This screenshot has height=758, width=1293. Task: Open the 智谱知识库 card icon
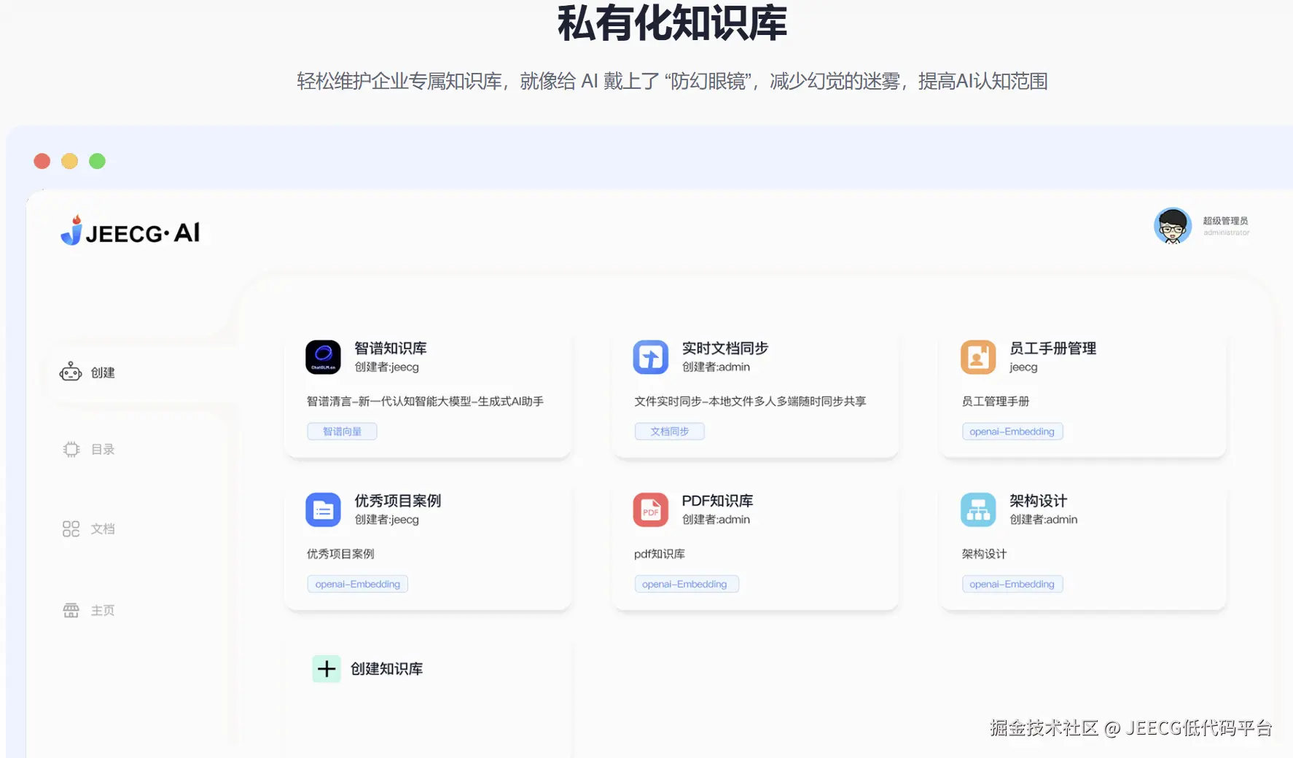pyautogui.click(x=323, y=357)
